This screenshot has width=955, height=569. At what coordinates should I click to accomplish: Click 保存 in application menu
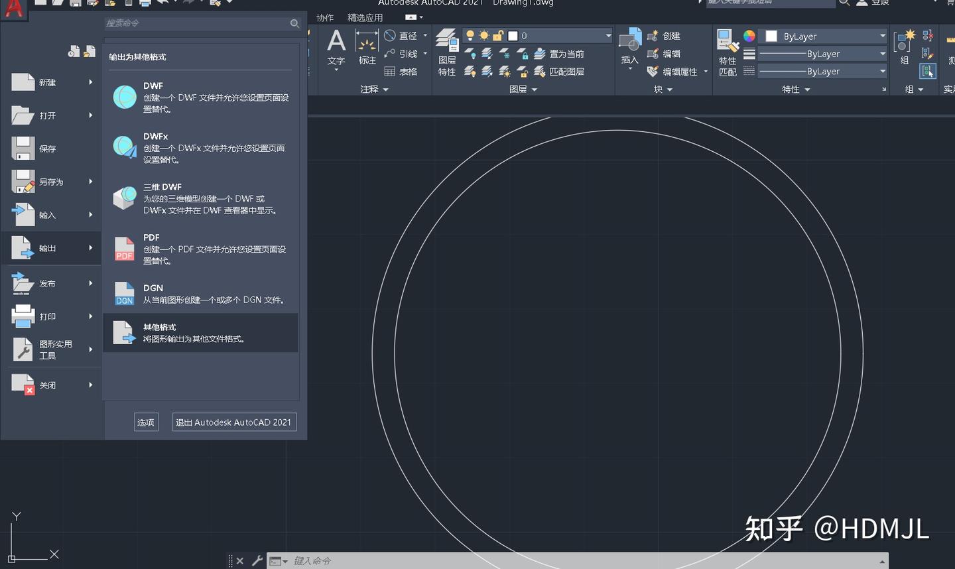pyautogui.click(x=52, y=149)
